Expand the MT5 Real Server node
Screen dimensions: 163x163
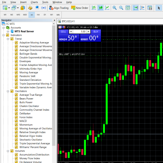pyautogui.click(x=8, y=31)
